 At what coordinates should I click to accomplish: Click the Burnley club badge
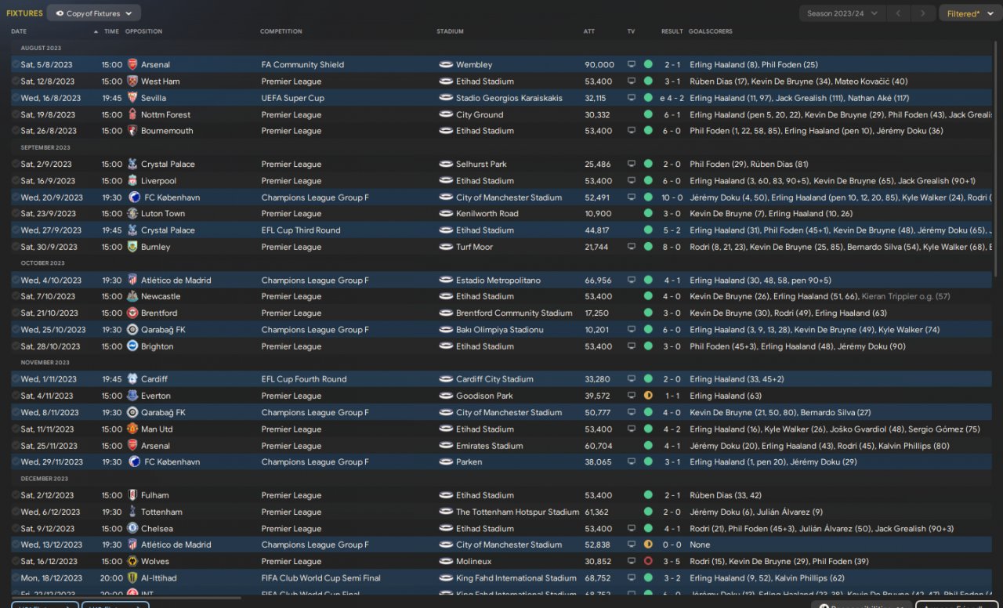point(132,247)
